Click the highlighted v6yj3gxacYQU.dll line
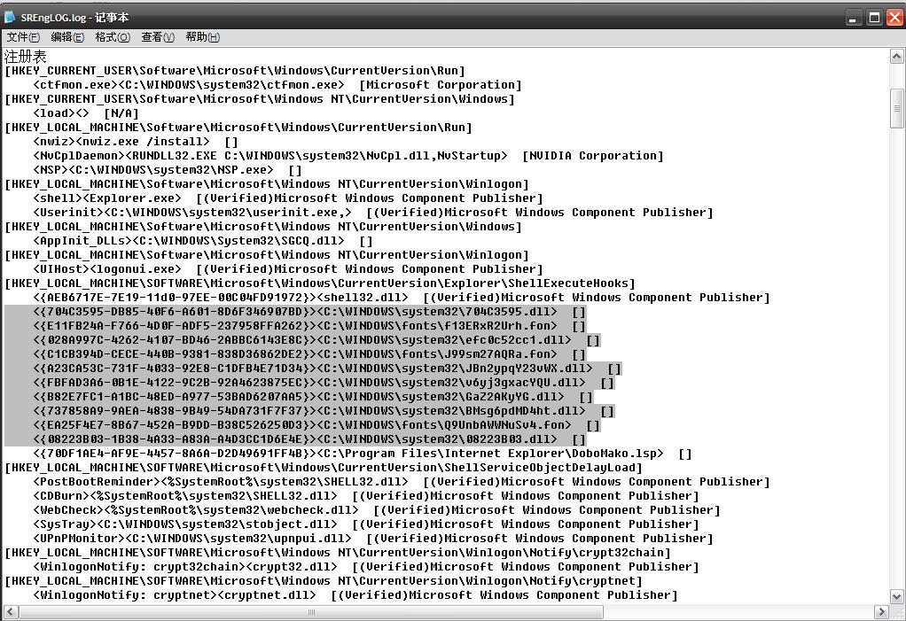This screenshot has height=621, width=906. tap(324, 383)
